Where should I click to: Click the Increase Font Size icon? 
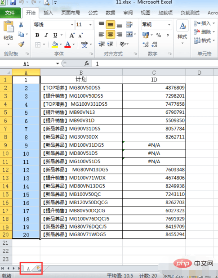[72, 35]
